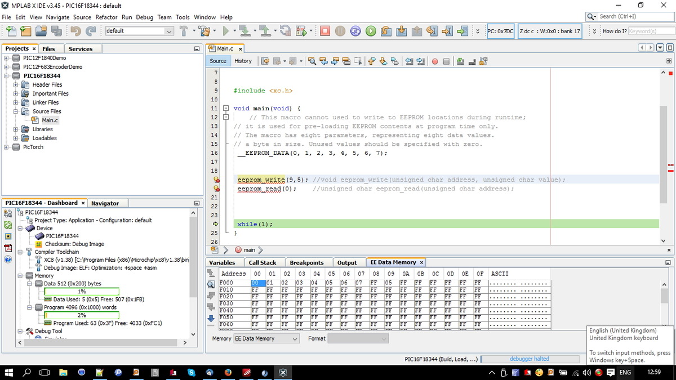The height and width of the screenshot is (380, 676).
Task: Click the Focus Cursor at PC icon
Action: [462, 31]
